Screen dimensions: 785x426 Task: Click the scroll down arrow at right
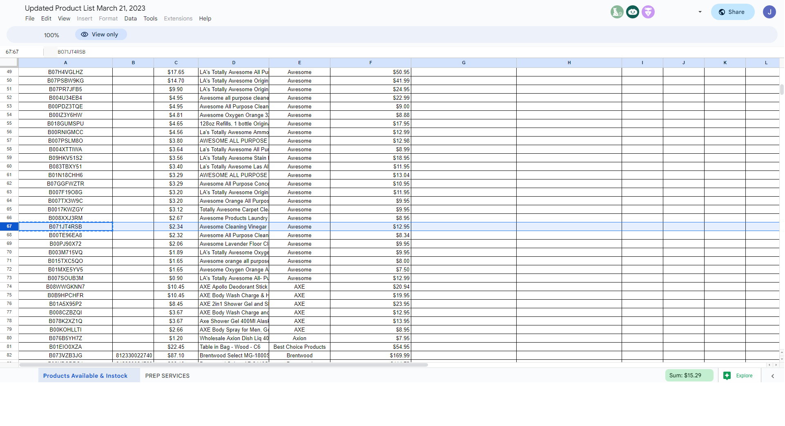782,359
